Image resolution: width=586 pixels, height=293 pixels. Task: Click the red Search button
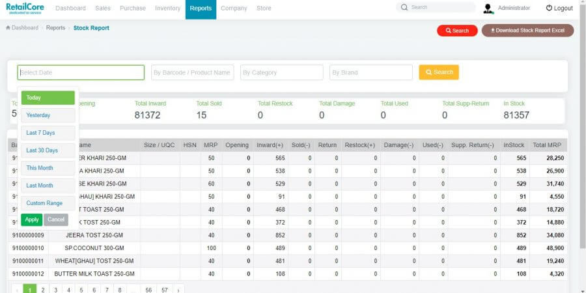457,31
